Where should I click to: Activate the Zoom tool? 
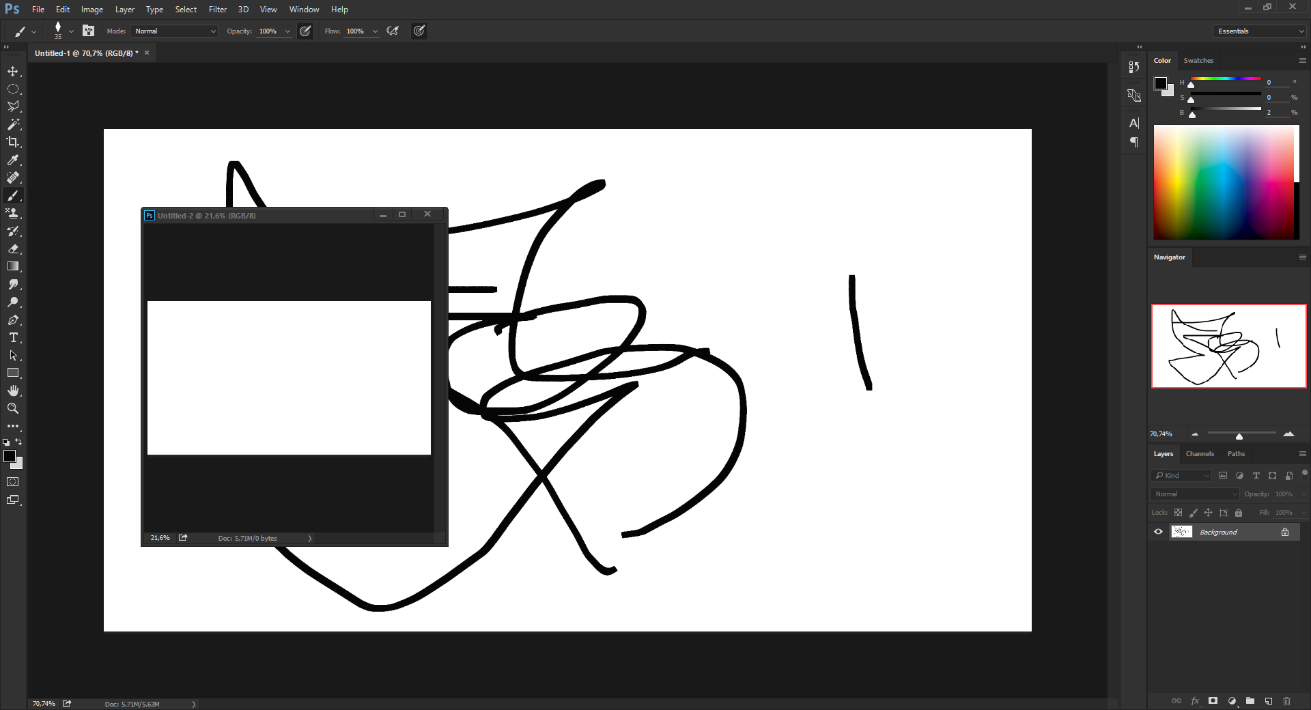(x=13, y=408)
